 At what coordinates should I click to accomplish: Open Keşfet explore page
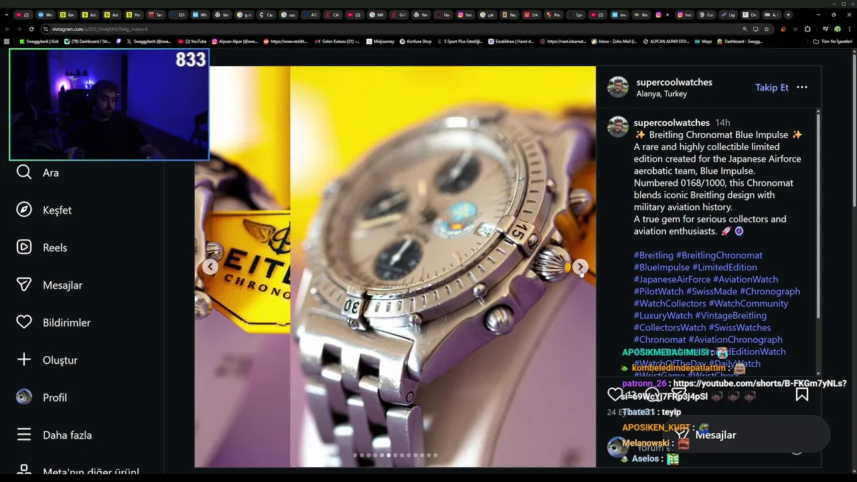pyautogui.click(x=44, y=210)
